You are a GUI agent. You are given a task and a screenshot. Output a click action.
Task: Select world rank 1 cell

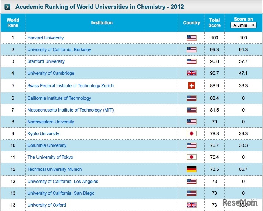pos(13,38)
